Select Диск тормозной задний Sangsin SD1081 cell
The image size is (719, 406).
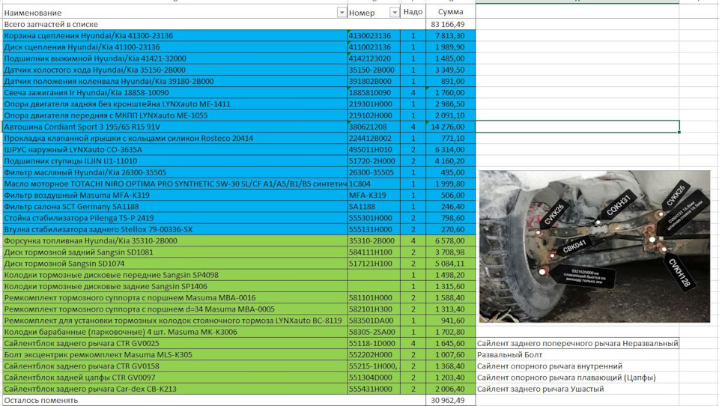tap(175, 252)
